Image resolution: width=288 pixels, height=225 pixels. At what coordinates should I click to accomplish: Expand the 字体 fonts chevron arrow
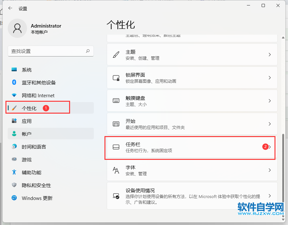pyautogui.click(x=270, y=170)
